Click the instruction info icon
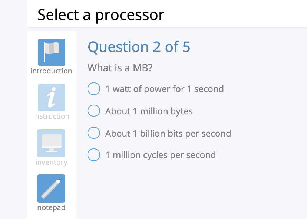Viewport: 307px width, 219px height. point(51,97)
